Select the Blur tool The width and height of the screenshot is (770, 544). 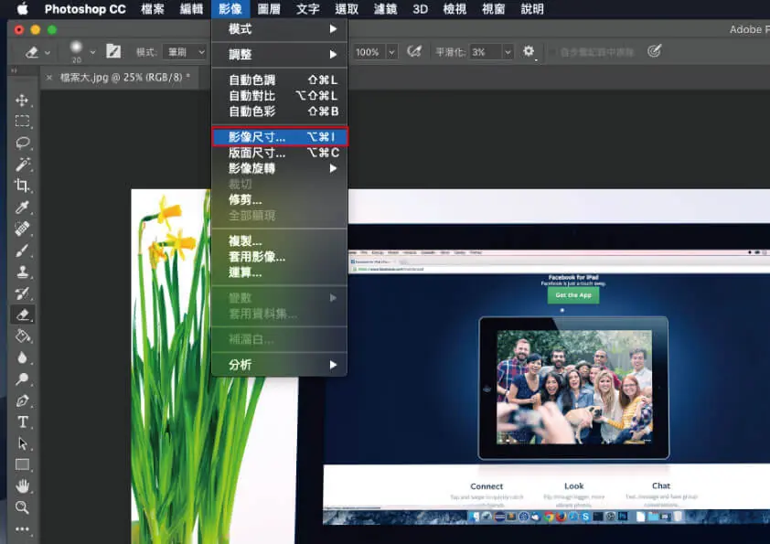pyautogui.click(x=22, y=357)
